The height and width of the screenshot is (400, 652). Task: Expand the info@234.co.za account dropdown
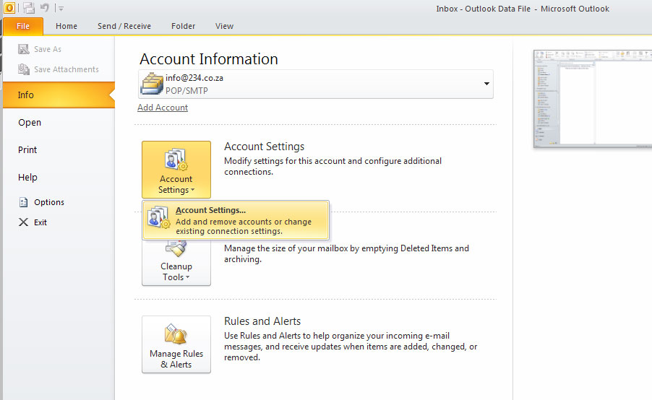[486, 84]
